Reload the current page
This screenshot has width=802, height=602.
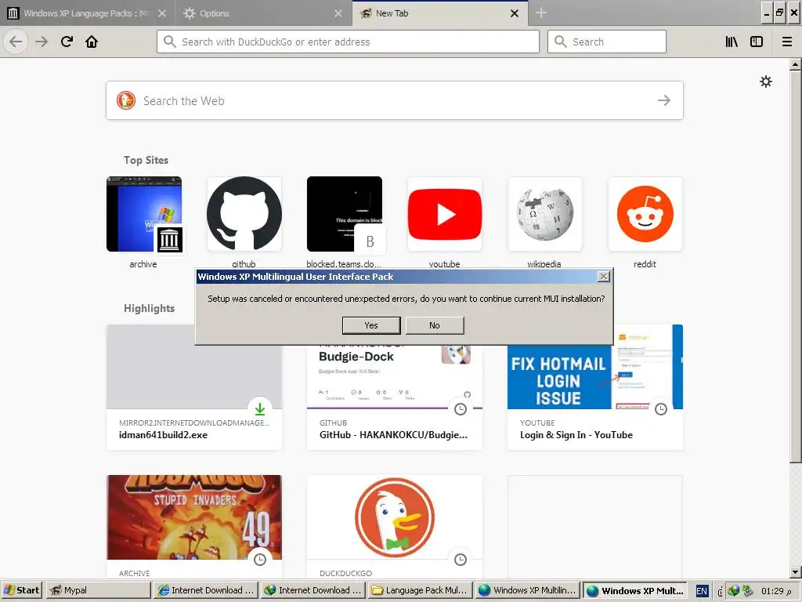coord(67,42)
